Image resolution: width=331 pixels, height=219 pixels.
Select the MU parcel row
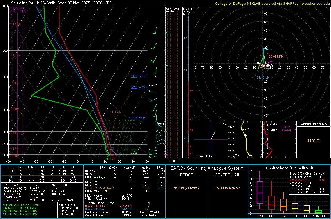pyautogui.click(x=42, y=180)
